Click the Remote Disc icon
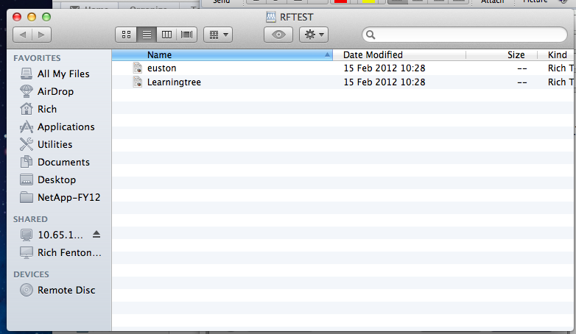 click(27, 290)
